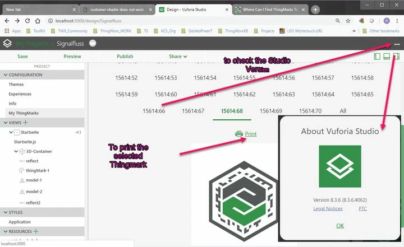The height and width of the screenshot is (247, 404).
Task: Add a resource with the plus icon
Action: pyautogui.click(x=36, y=231)
